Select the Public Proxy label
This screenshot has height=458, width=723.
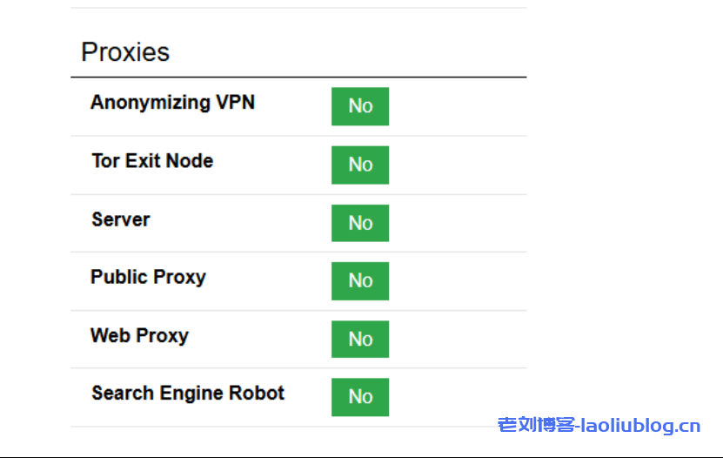(148, 277)
